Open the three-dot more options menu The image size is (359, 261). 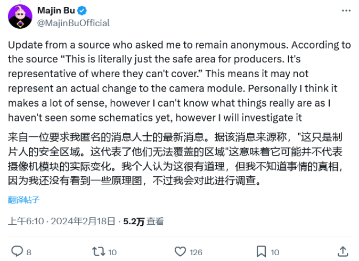[x=347, y=12]
